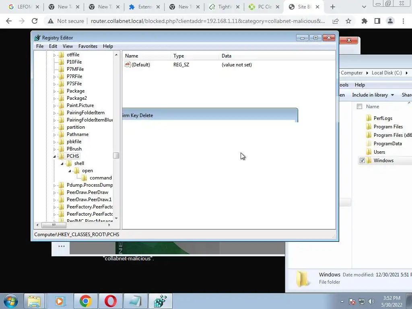
Task: Open a new Chrome tab with plus
Action: point(333,7)
